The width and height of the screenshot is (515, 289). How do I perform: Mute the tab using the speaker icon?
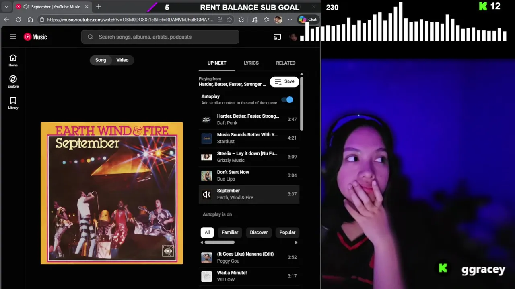[x=26, y=7]
